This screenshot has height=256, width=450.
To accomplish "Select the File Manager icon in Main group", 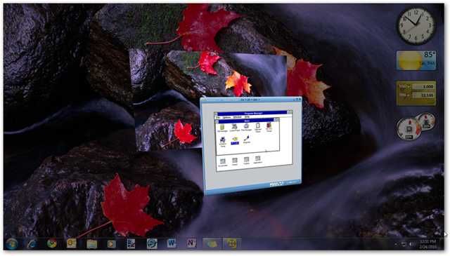I will click(246, 128).
